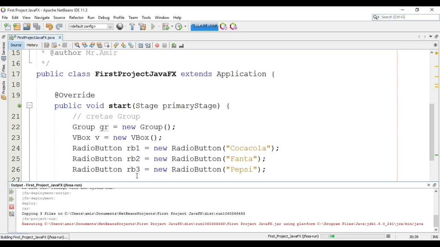Click the First_Project_JavaFX build progress bar
Screen dimensions: 440x247
coord(353,236)
